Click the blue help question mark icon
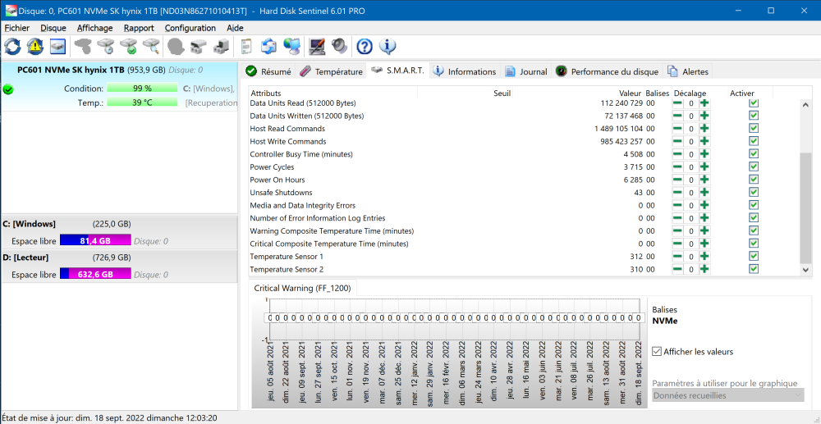Screen dimensions: 821x424 [x=365, y=46]
